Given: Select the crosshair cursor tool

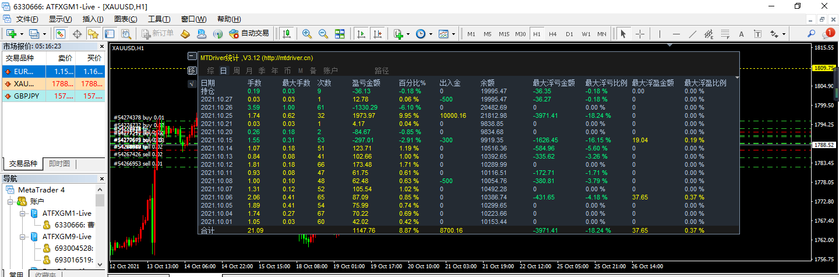Looking at the screenshot, I should coord(640,34).
